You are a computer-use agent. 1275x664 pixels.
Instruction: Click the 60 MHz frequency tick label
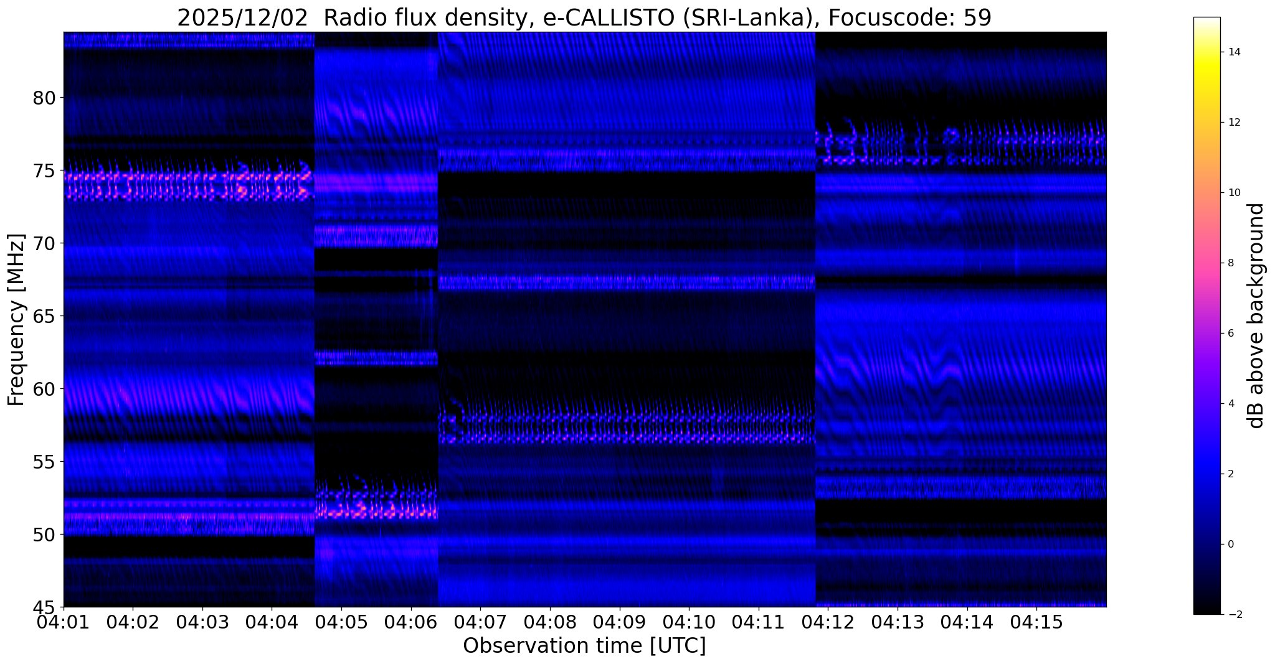44,389
